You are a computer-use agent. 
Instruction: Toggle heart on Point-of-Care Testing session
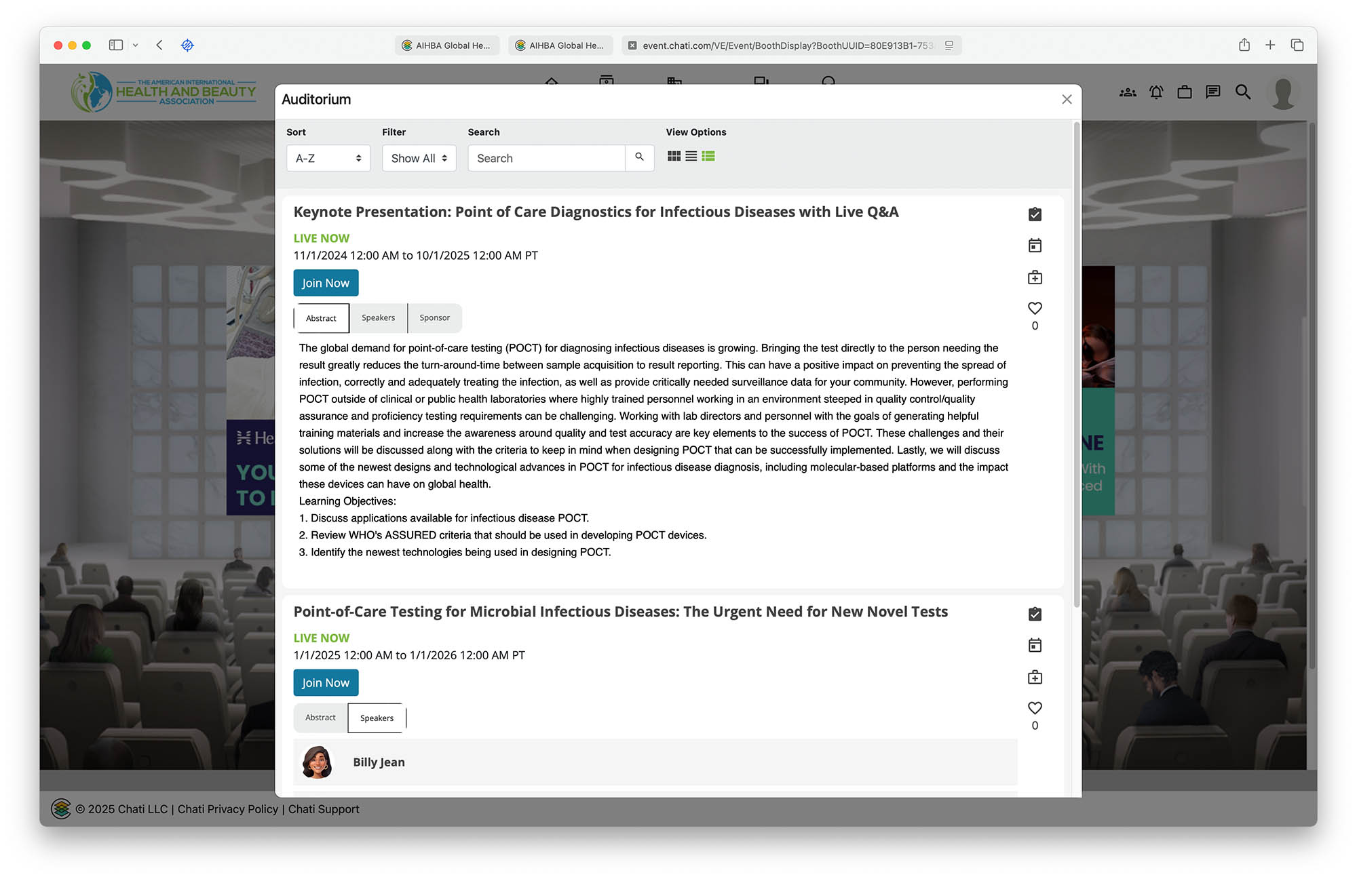tap(1035, 708)
